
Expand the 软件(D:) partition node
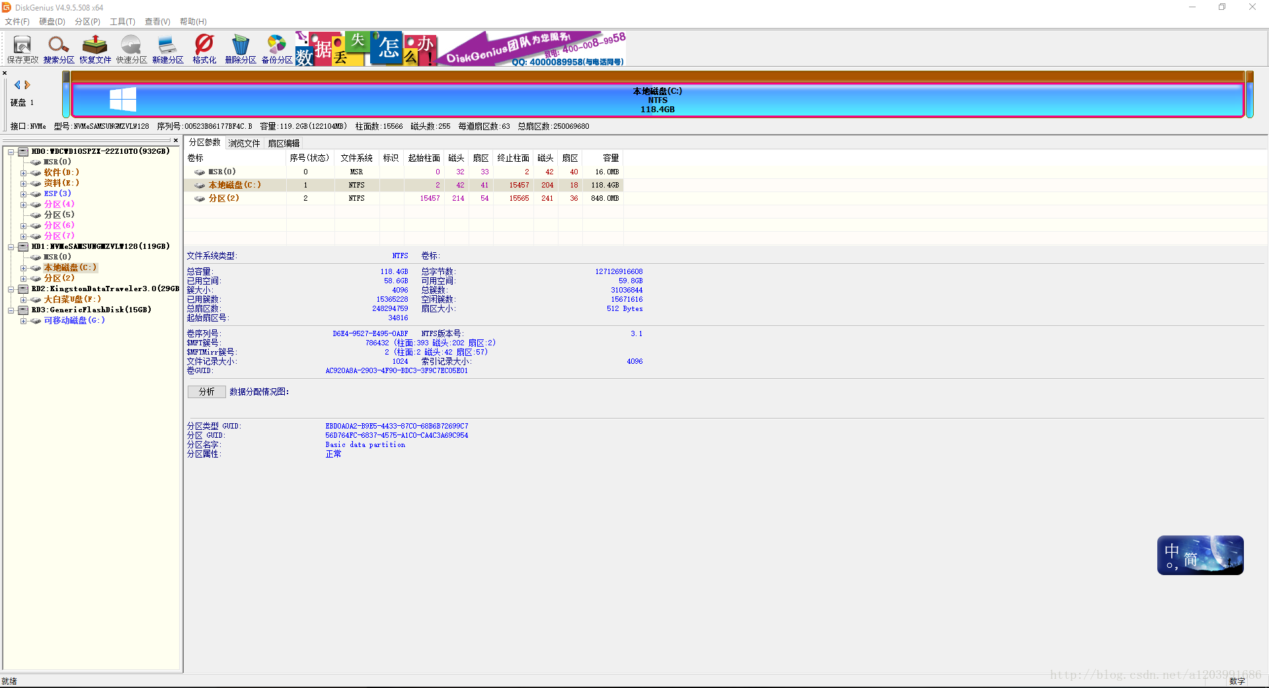click(x=23, y=173)
